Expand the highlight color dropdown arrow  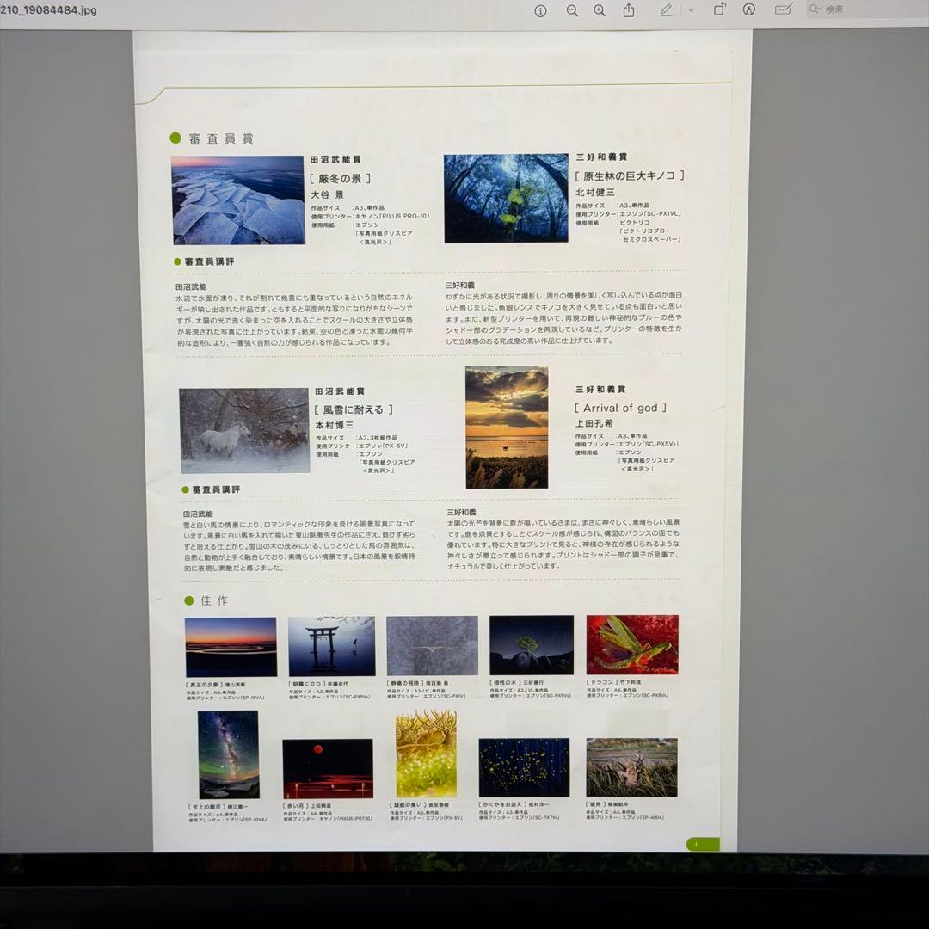691,10
